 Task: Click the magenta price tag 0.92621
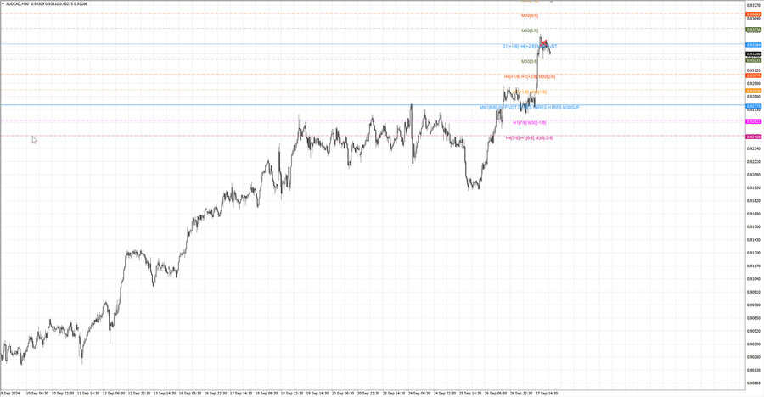pos(754,122)
